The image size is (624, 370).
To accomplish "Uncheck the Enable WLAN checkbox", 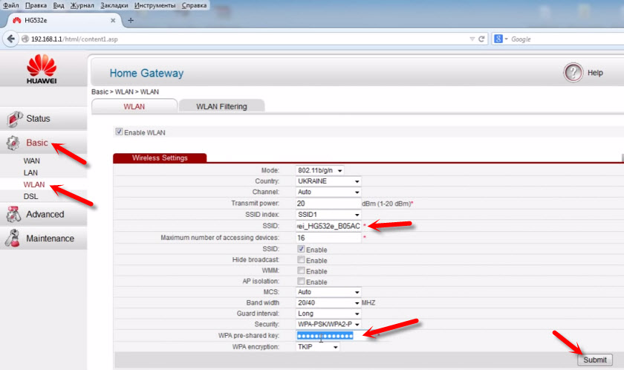I will pos(119,132).
